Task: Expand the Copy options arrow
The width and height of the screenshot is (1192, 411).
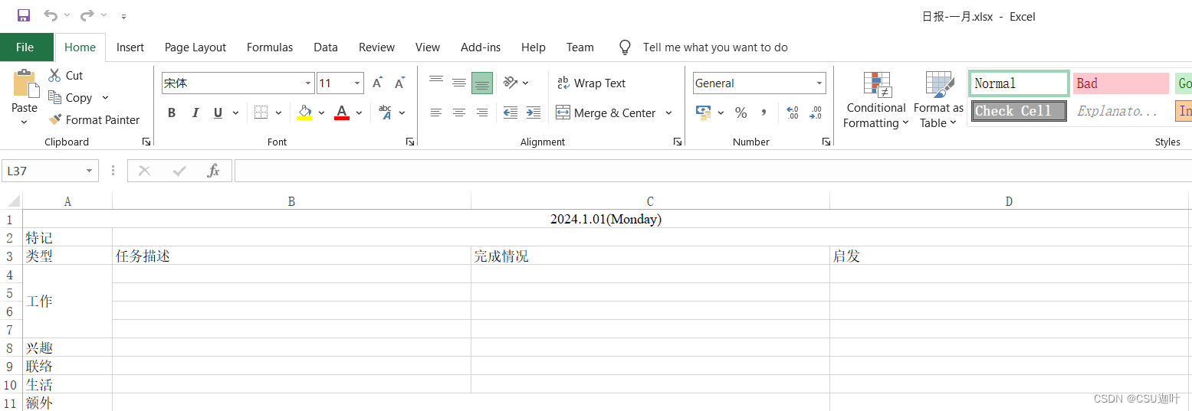Action: pos(105,97)
